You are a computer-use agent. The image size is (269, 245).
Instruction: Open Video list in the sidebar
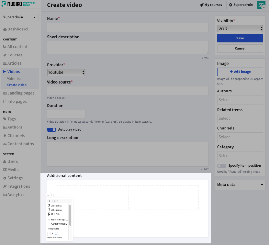point(14,79)
